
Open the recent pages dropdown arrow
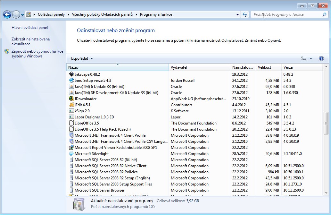click(22, 15)
